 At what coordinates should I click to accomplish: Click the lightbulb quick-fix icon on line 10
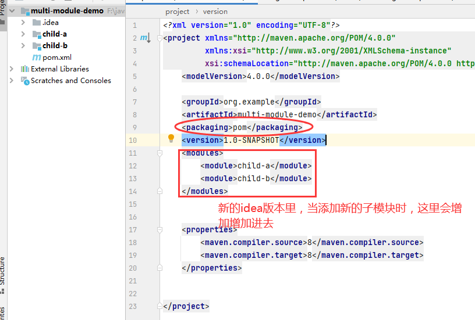(x=171, y=139)
